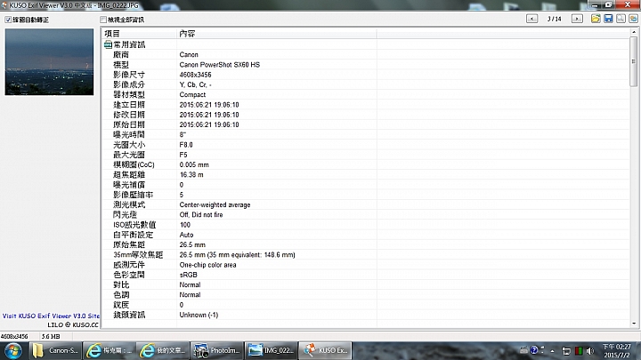The height and width of the screenshot is (360, 641).
Task: Select the '0.005 mm' CoC value
Action: (x=194, y=164)
